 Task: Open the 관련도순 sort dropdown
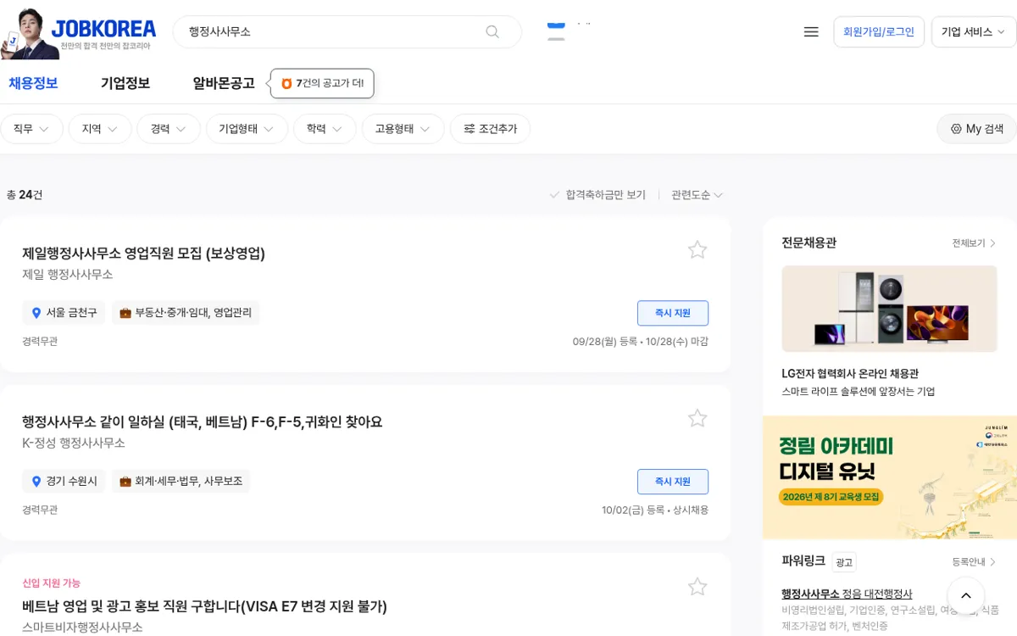[x=697, y=195]
